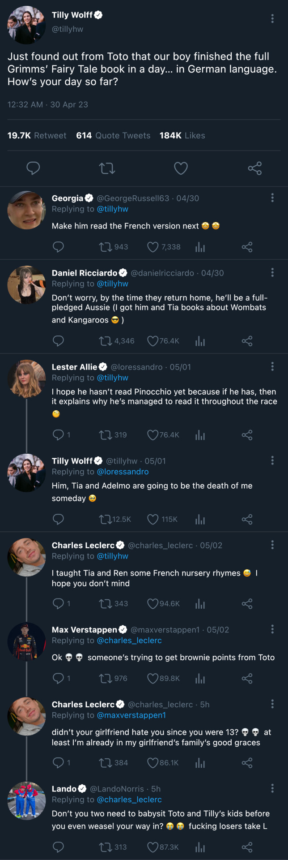Reply to Lando's tweet
The height and width of the screenshot is (860, 288).
tap(59, 847)
